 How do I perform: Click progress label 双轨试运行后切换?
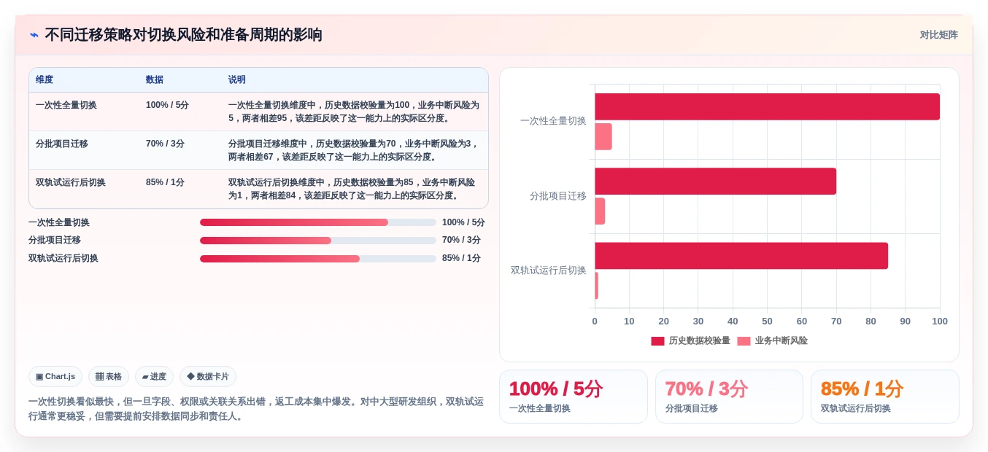coord(63,258)
